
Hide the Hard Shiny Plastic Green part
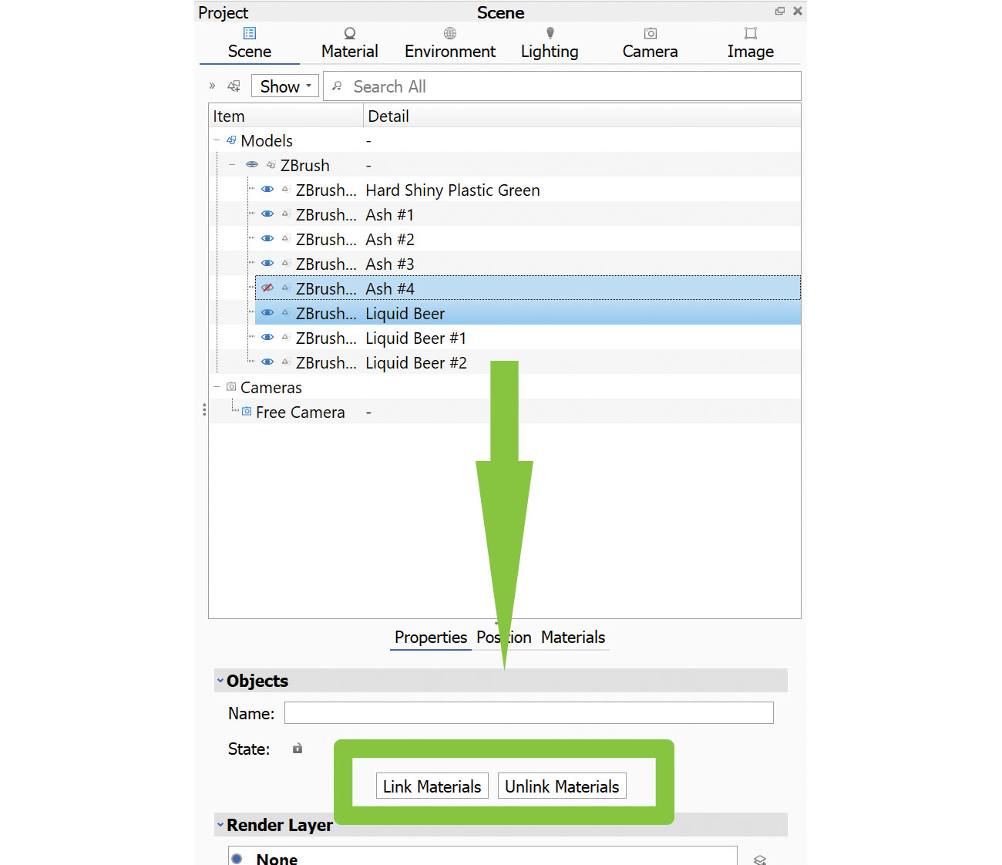267,190
